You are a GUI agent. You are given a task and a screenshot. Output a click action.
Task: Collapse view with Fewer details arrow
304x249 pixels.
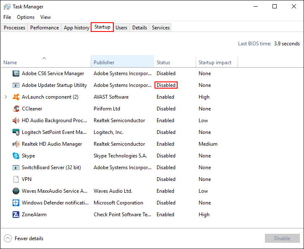point(8,239)
